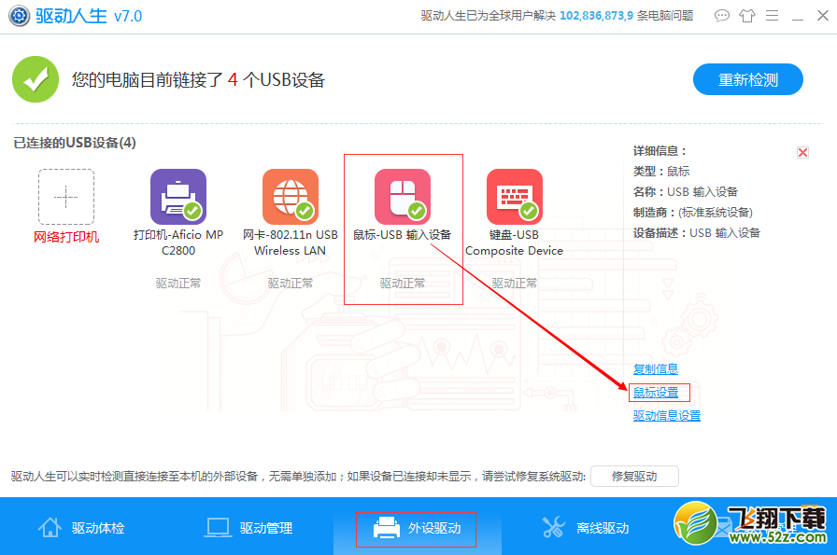The width and height of the screenshot is (837, 555).
Task: Switch to the 驱动体检 tab
Action: (x=81, y=528)
